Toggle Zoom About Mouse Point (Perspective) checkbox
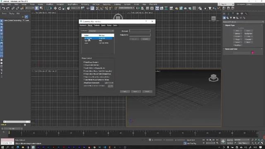This screenshot has height=149, width=265. 84,74
